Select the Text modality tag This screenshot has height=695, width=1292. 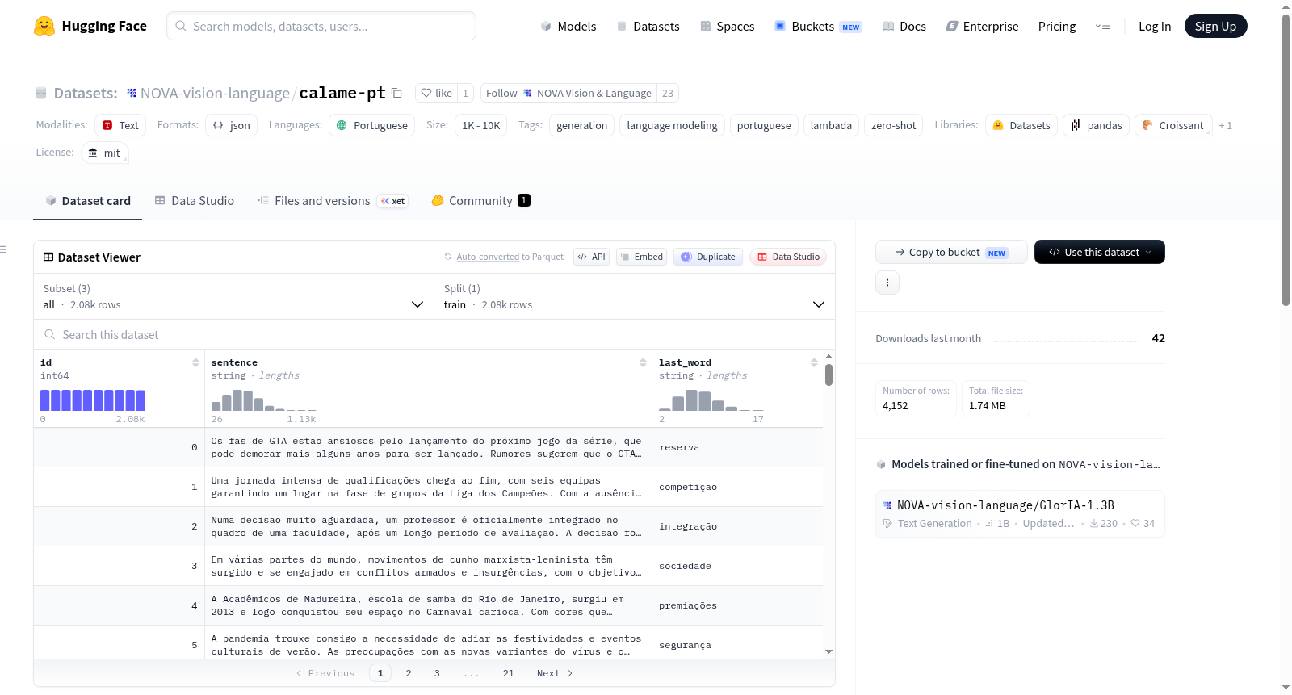(120, 125)
